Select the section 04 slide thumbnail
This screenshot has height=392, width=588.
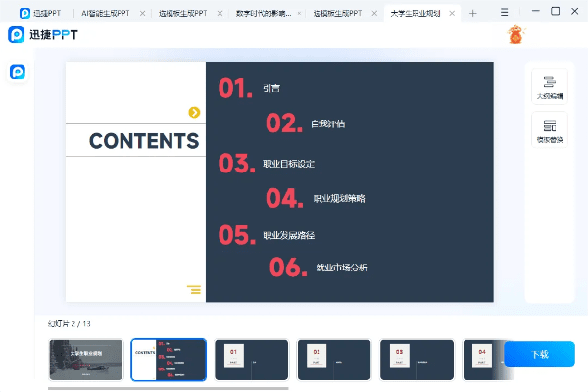click(484, 360)
